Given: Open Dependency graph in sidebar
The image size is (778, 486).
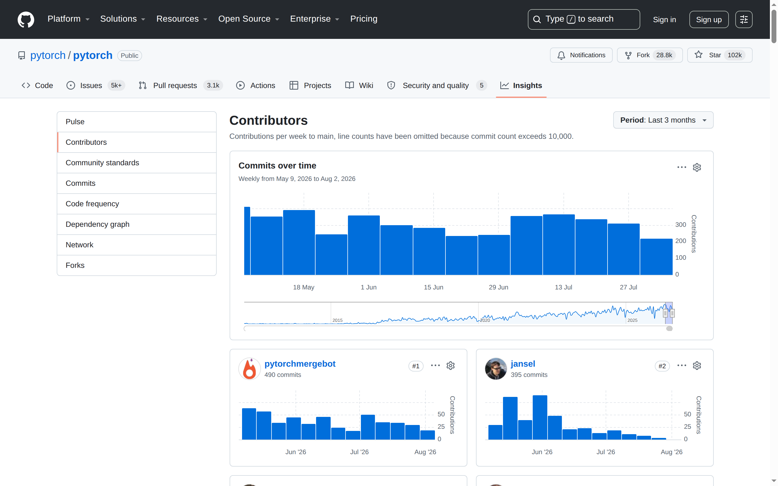Looking at the screenshot, I should (137, 224).
